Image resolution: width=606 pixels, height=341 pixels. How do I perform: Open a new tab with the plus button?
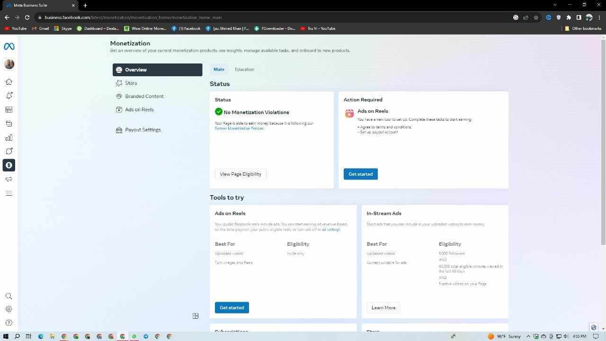(x=85, y=5)
